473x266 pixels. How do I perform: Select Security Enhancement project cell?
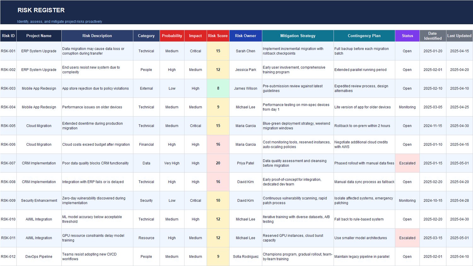[39, 200]
